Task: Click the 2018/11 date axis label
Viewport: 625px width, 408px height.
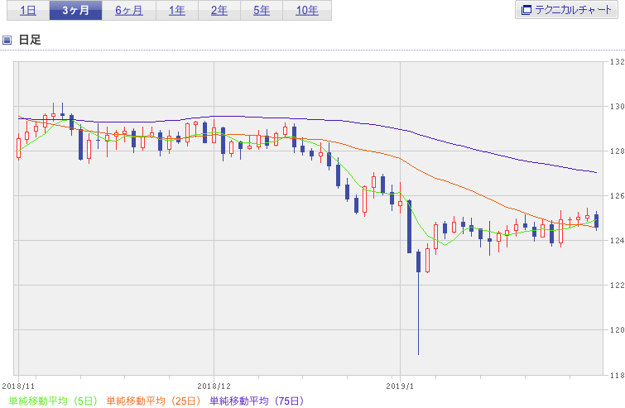Action: point(18,386)
